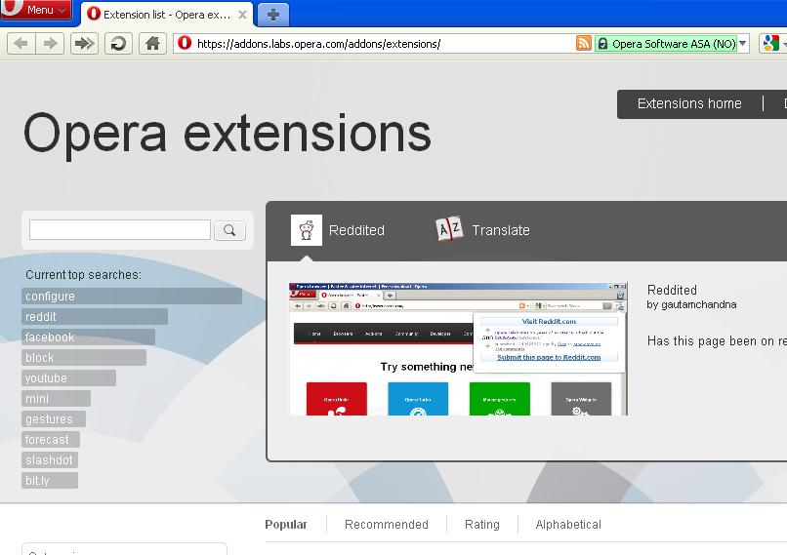Click the Translate A-Z book icon
Image resolution: width=787 pixels, height=555 pixels.
(449, 229)
